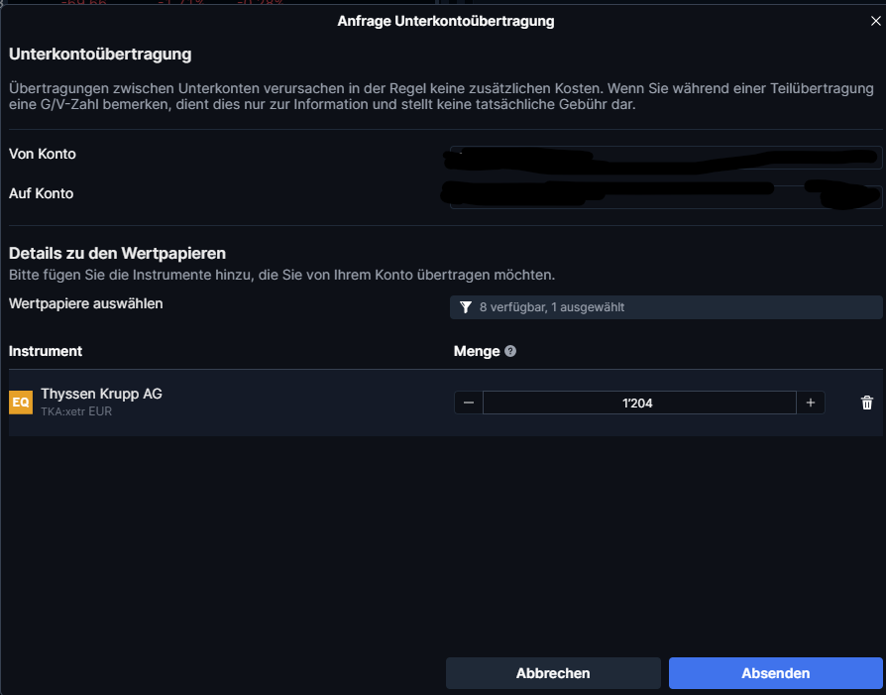
Task: Open the Menge help question mark
Action: [510, 351]
